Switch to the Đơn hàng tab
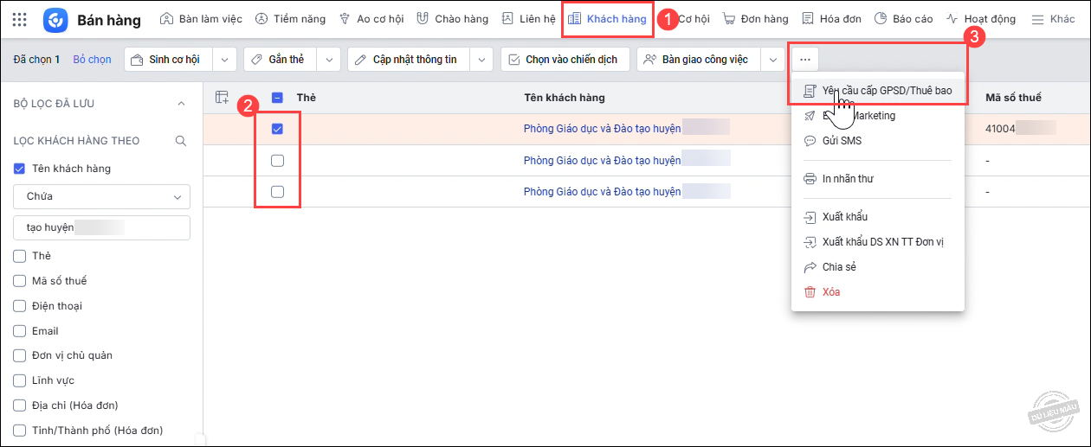The width and height of the screenshot is (1091, 447). pyautogui.click(x=755, y=19)
